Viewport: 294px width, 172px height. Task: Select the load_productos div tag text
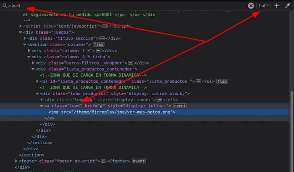(115, 94)
